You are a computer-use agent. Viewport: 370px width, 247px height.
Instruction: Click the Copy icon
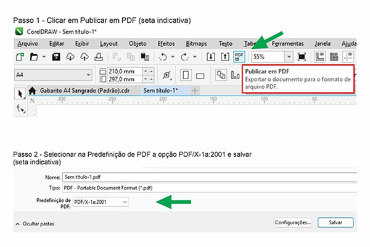(131, 57)
